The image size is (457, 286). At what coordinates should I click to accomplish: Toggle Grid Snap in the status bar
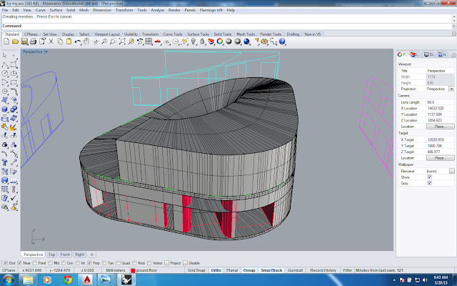[x=195, y=271]
